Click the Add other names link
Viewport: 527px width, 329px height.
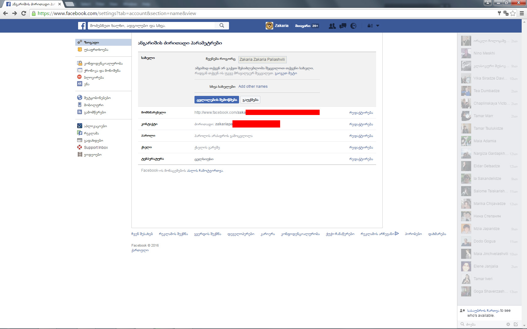(253, 86)
